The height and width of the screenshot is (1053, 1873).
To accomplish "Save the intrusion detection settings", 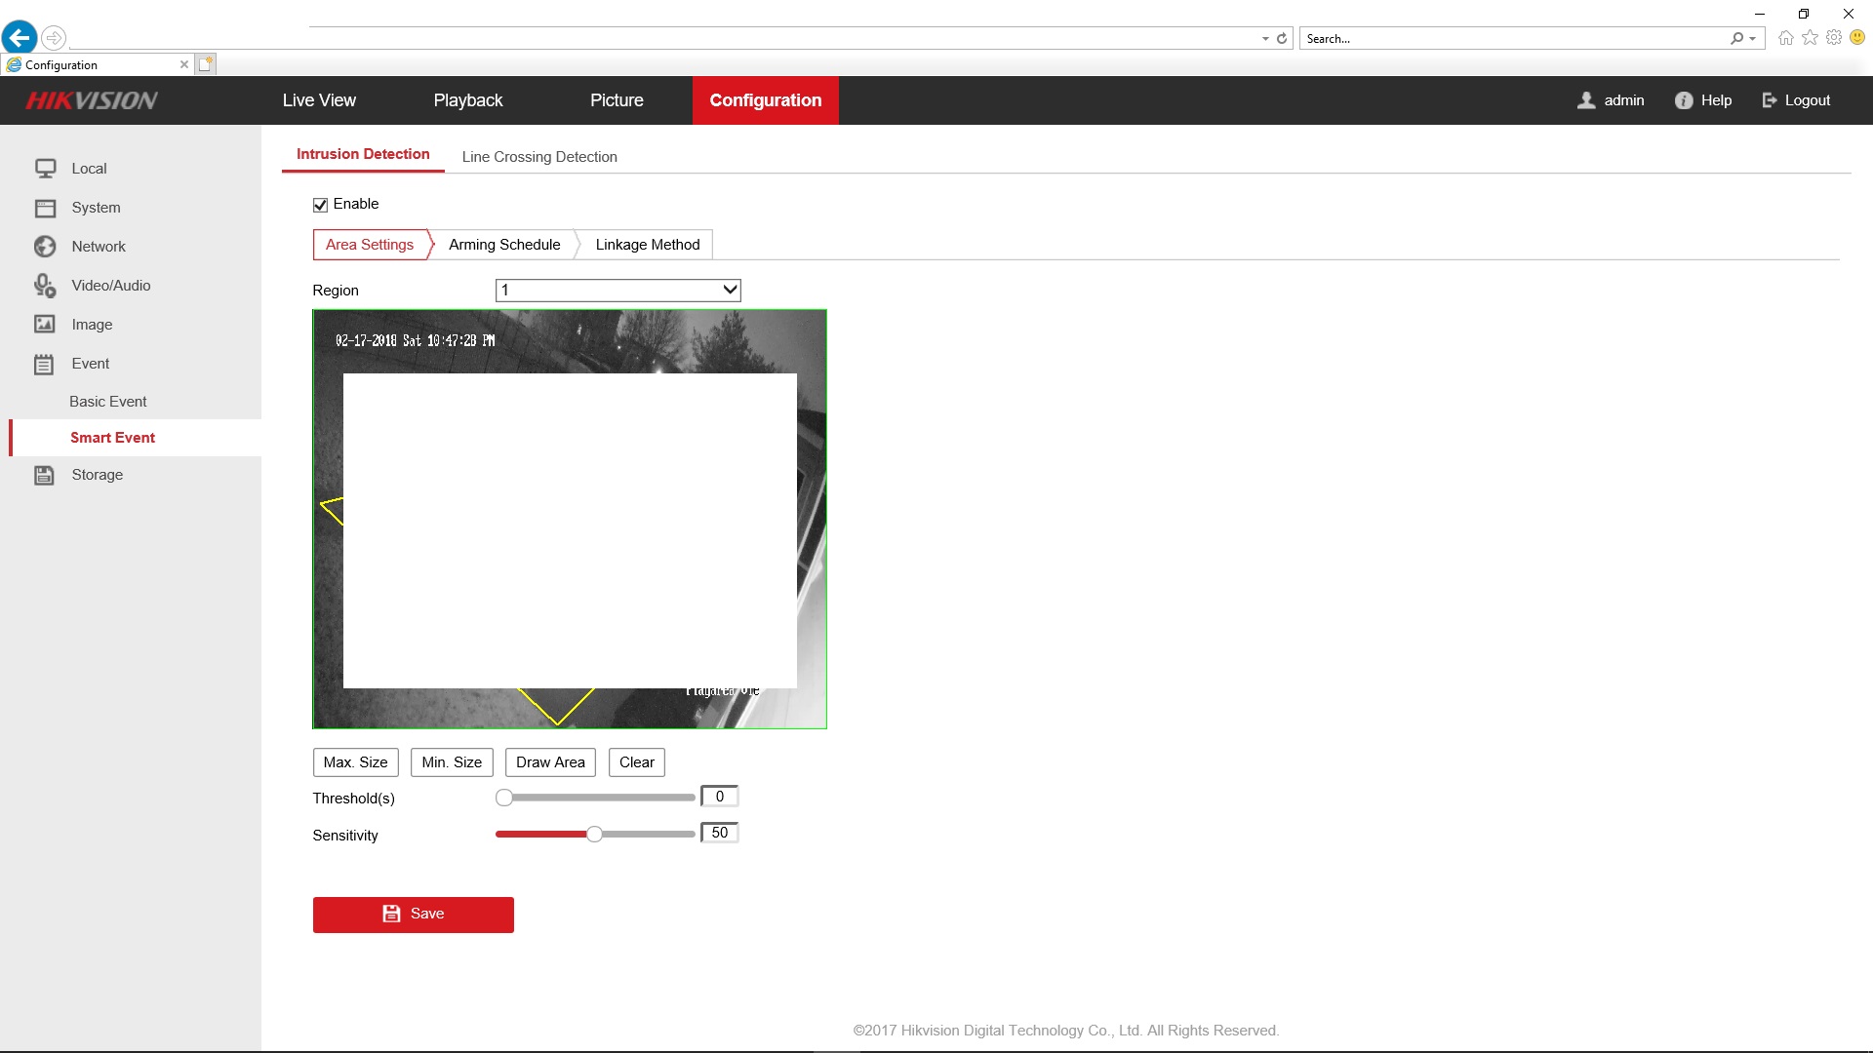I will 413,915.
